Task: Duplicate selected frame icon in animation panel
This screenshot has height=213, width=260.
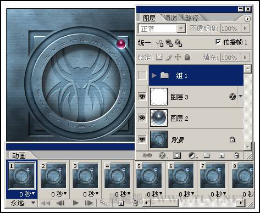Action: point(121,203)
